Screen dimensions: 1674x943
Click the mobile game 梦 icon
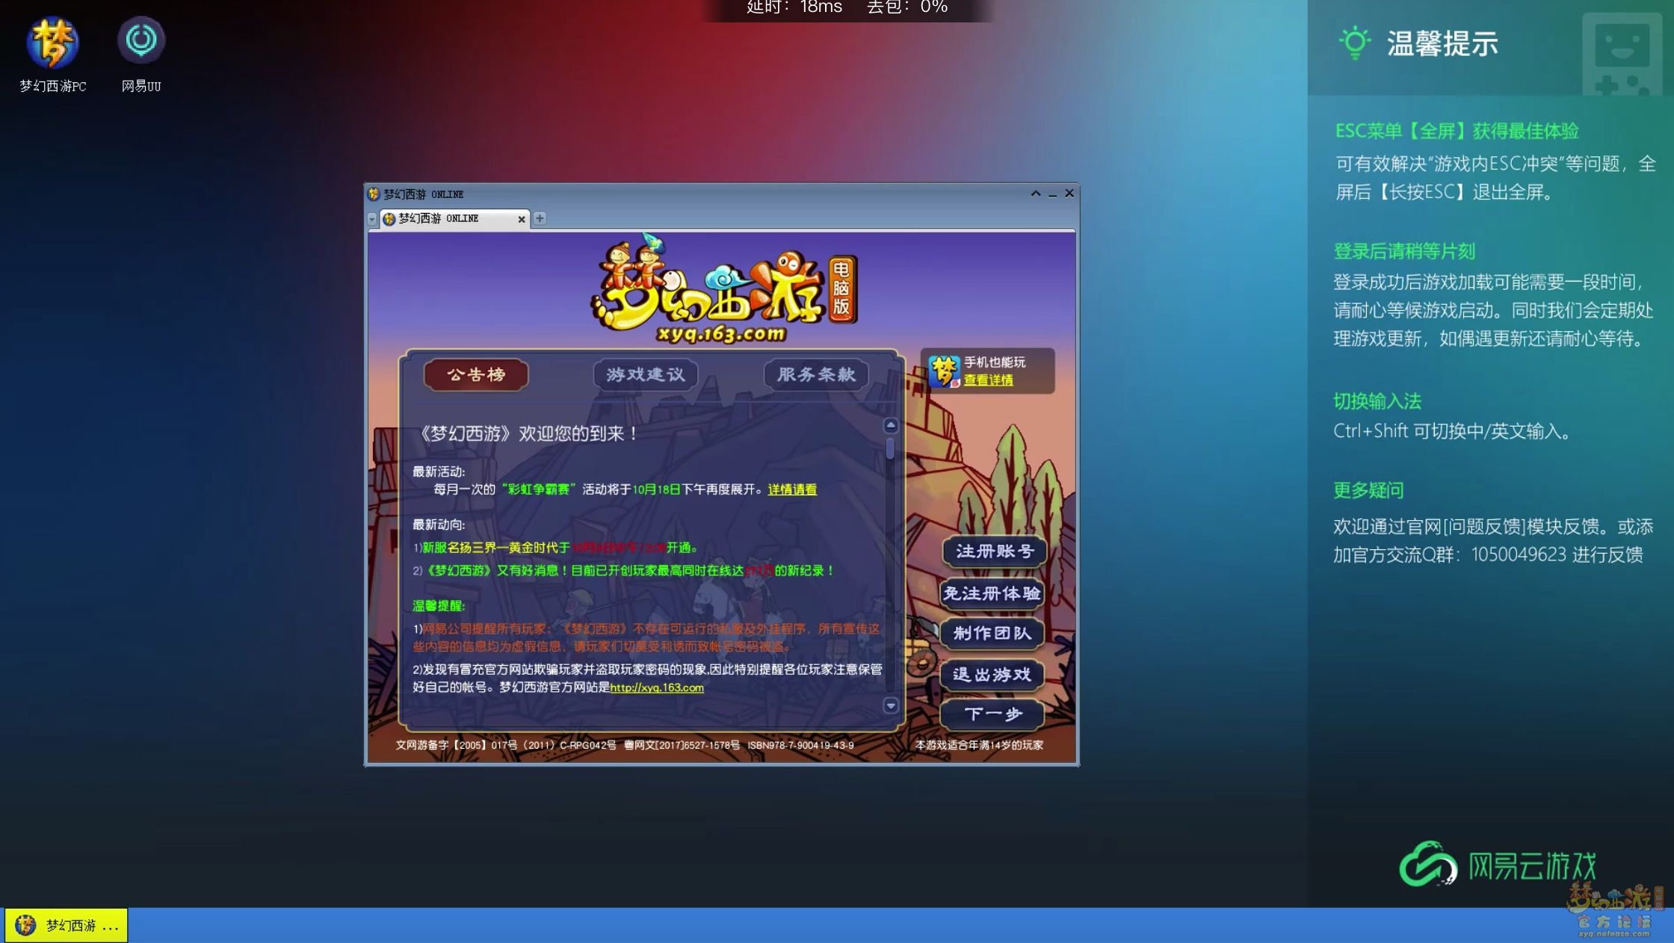coord(944,371)
